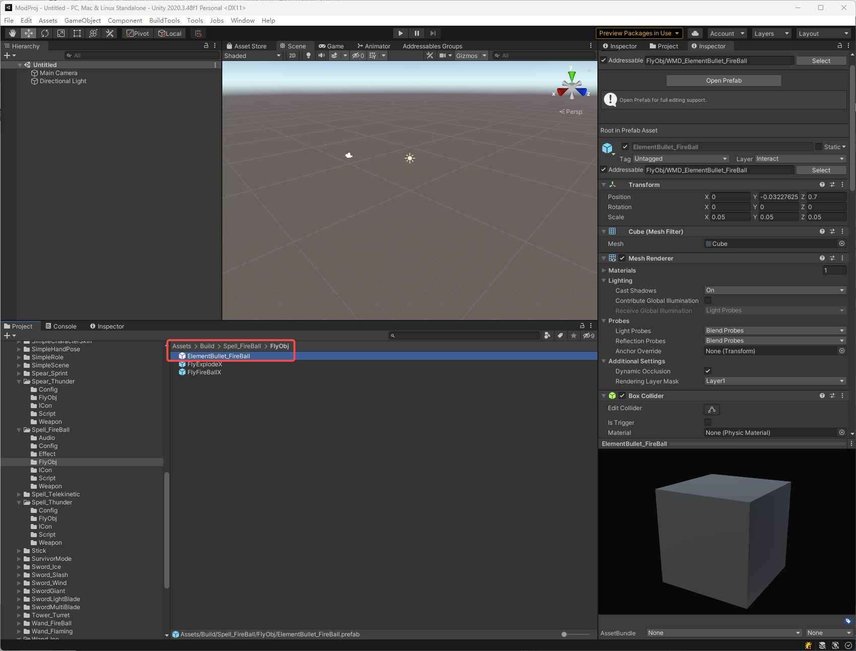Enable Contribute Global Illumination checkbox
Screen dimensions: 856x651
[x=708, y=301]
